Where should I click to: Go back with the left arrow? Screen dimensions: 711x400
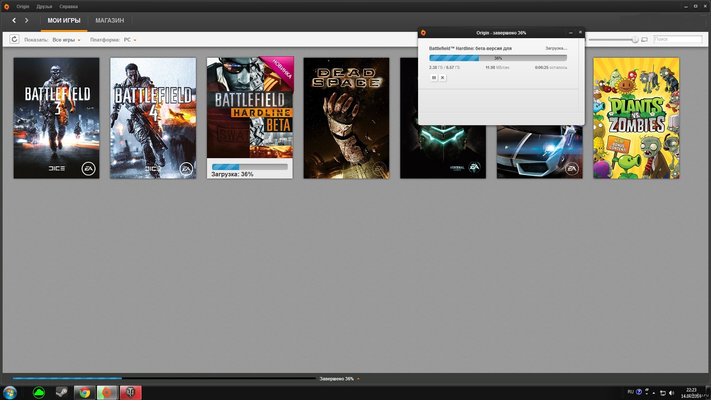click(14, 20)
